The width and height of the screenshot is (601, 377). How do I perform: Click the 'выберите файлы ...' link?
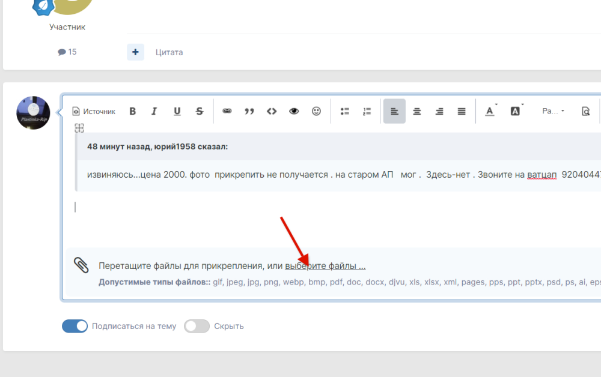pos(325,266)
